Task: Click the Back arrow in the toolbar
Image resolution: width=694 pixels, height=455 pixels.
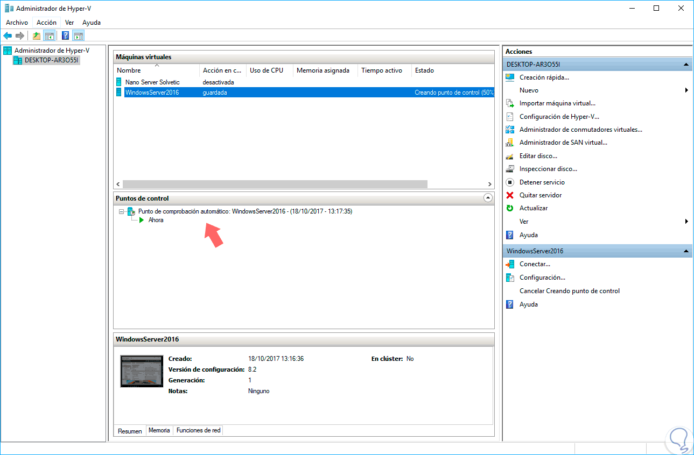Action: [8, 35]
